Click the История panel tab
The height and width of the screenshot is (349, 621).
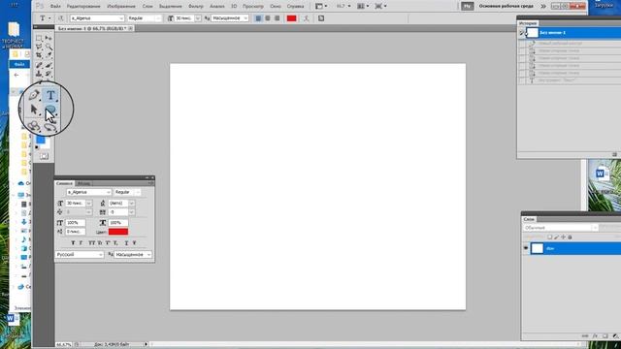(x=528, y=23)
